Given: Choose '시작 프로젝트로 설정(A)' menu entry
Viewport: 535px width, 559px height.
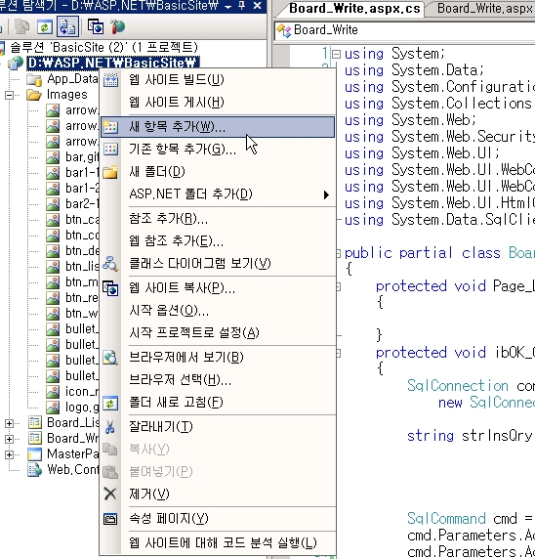Looking at the screenshot, I should pyautogui.click(x=218, y=333).
